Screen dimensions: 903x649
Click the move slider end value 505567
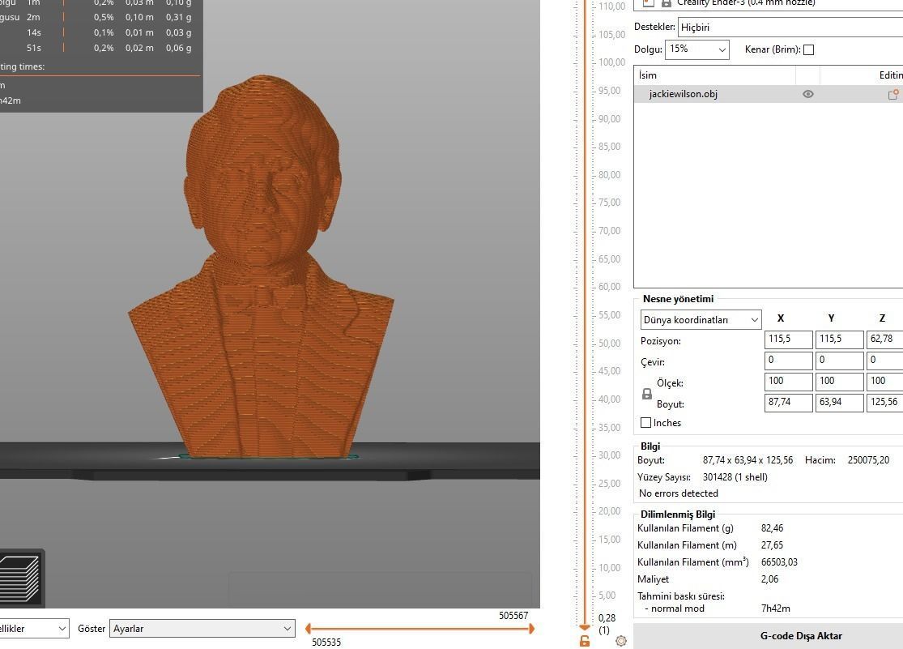(513, 616)
